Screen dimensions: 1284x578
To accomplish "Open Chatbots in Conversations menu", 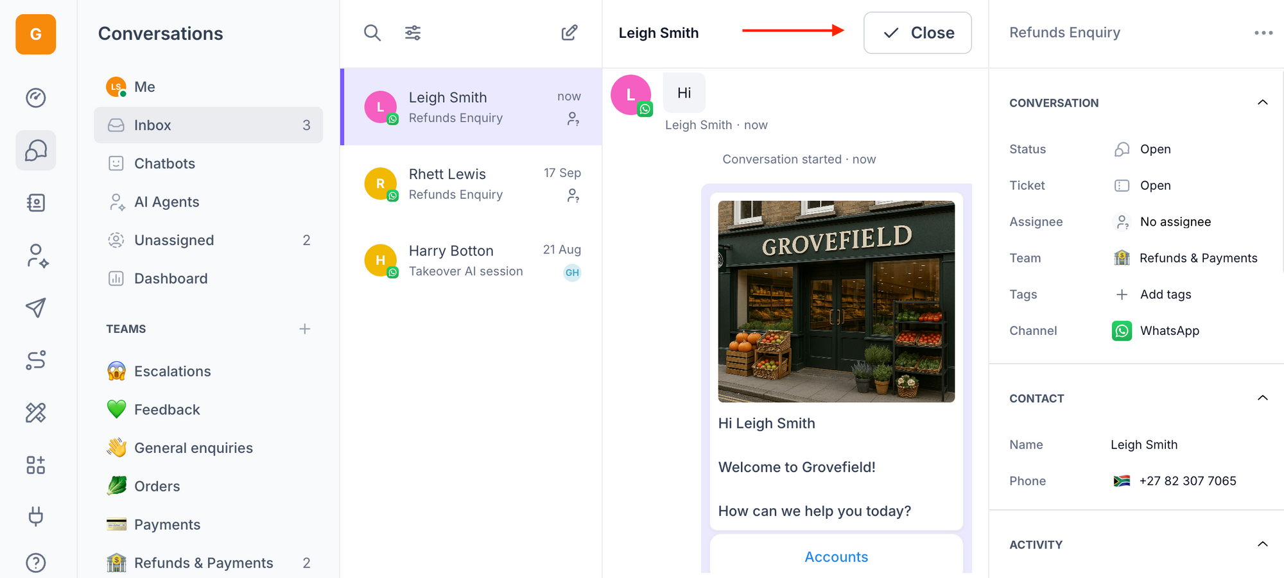I will 164,164.
